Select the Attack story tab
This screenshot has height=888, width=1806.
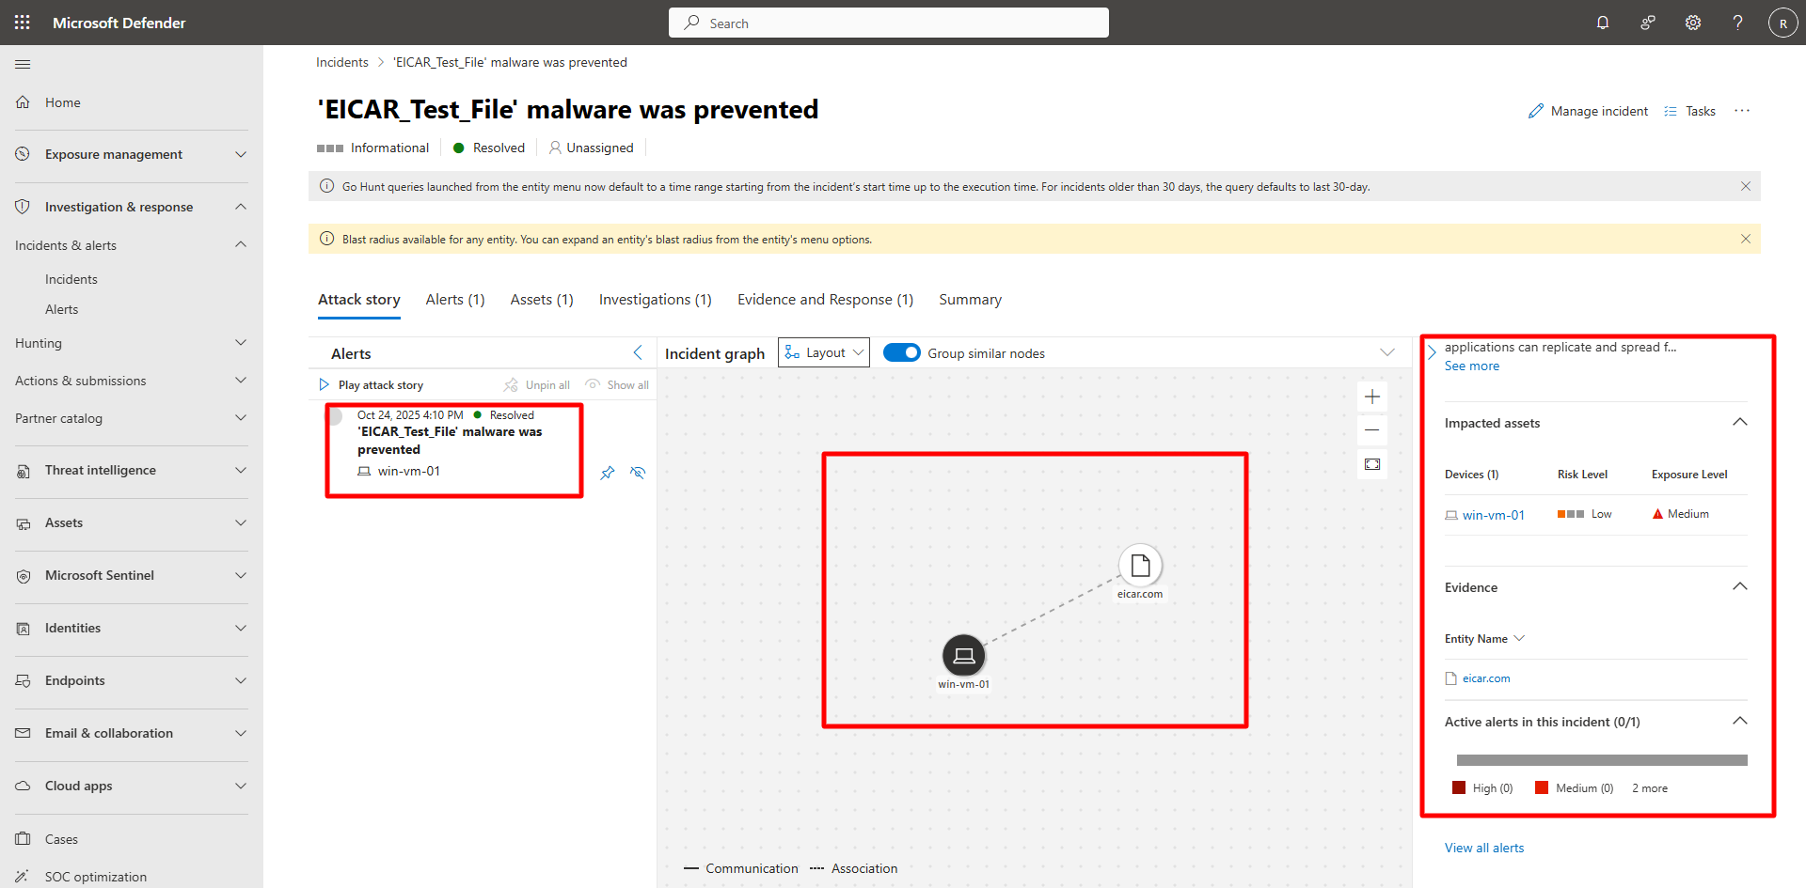(x=359, y=300)
